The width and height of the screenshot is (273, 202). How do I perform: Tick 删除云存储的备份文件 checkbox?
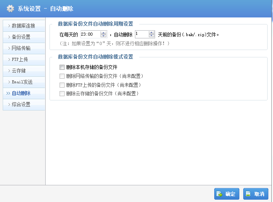(x=62, y=94)
